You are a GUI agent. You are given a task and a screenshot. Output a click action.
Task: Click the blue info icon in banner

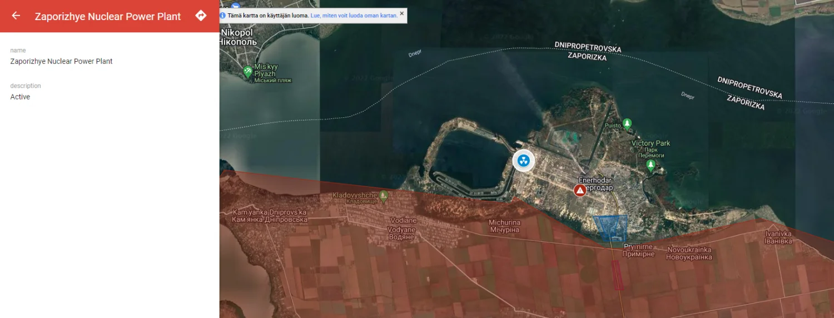(x=223, y=16)
